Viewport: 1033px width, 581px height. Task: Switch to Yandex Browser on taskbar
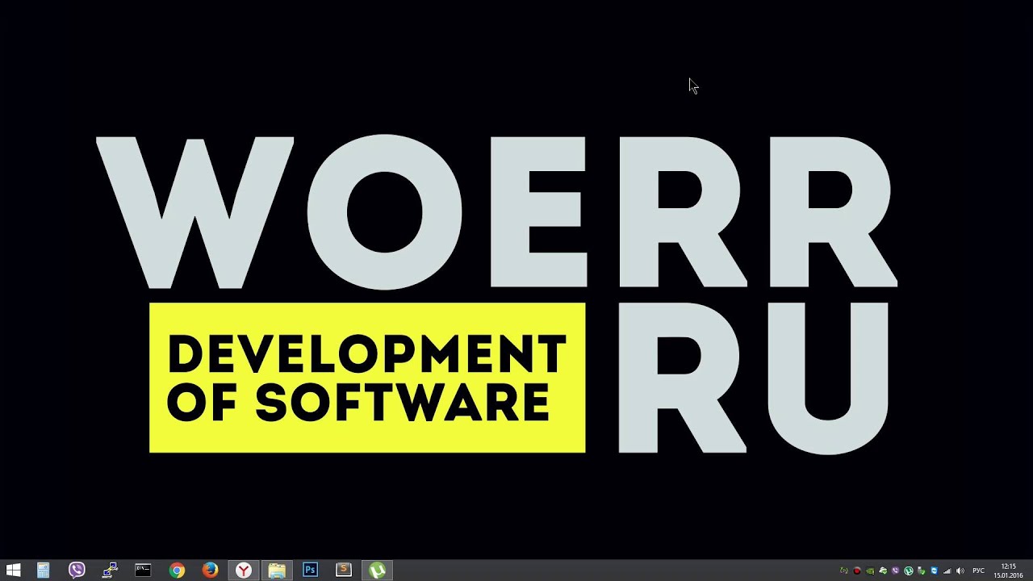tap(243, 571)
